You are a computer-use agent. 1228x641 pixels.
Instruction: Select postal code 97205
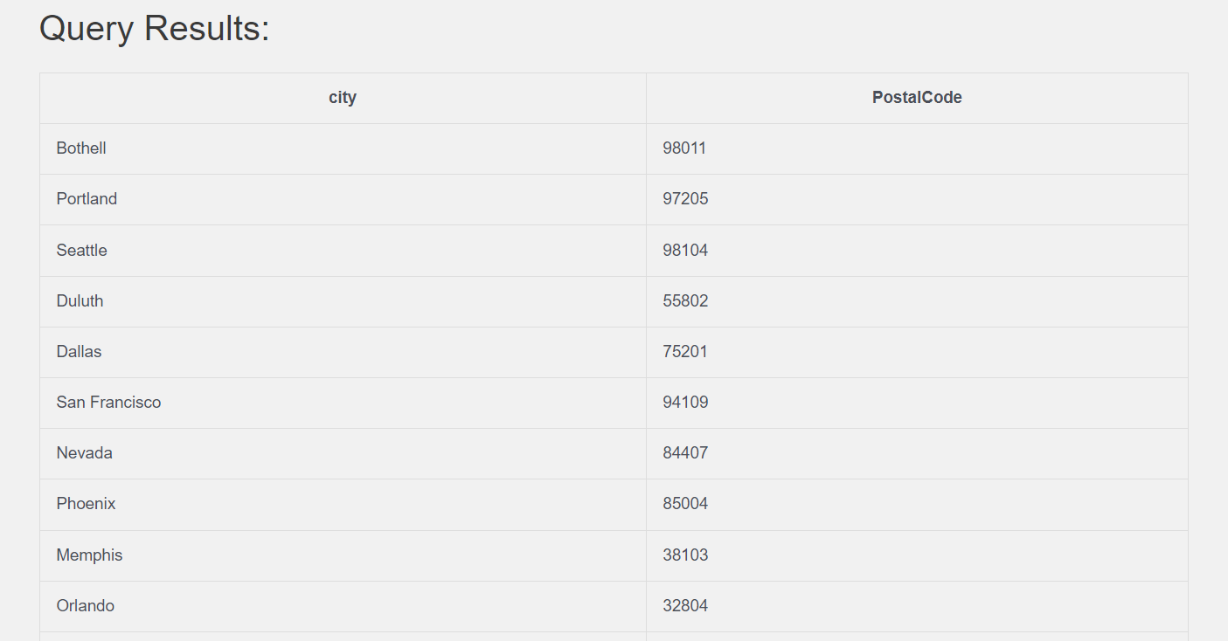tap(685, 199)
